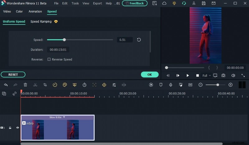Click the RESET button
Viewport: 249px width, 145px height.
(13, 75)
